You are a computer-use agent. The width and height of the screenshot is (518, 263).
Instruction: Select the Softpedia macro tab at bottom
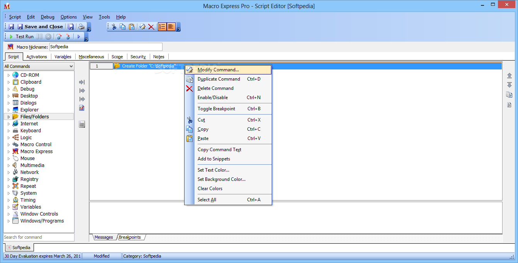(x=19, y=248)
